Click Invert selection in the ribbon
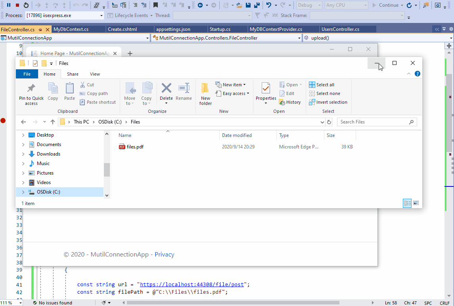454x306 pixels. tap(328, 102)
